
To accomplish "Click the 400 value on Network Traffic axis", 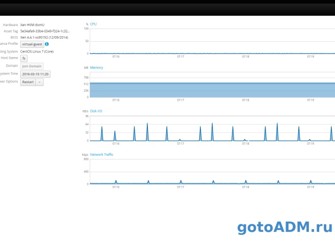I will pos(86,172).
